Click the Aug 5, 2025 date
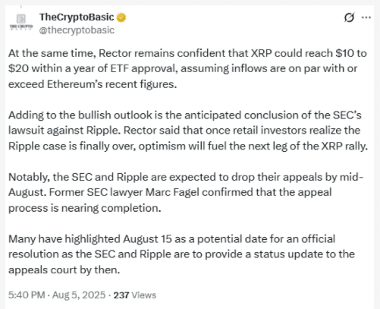 [x=79, y=295]
